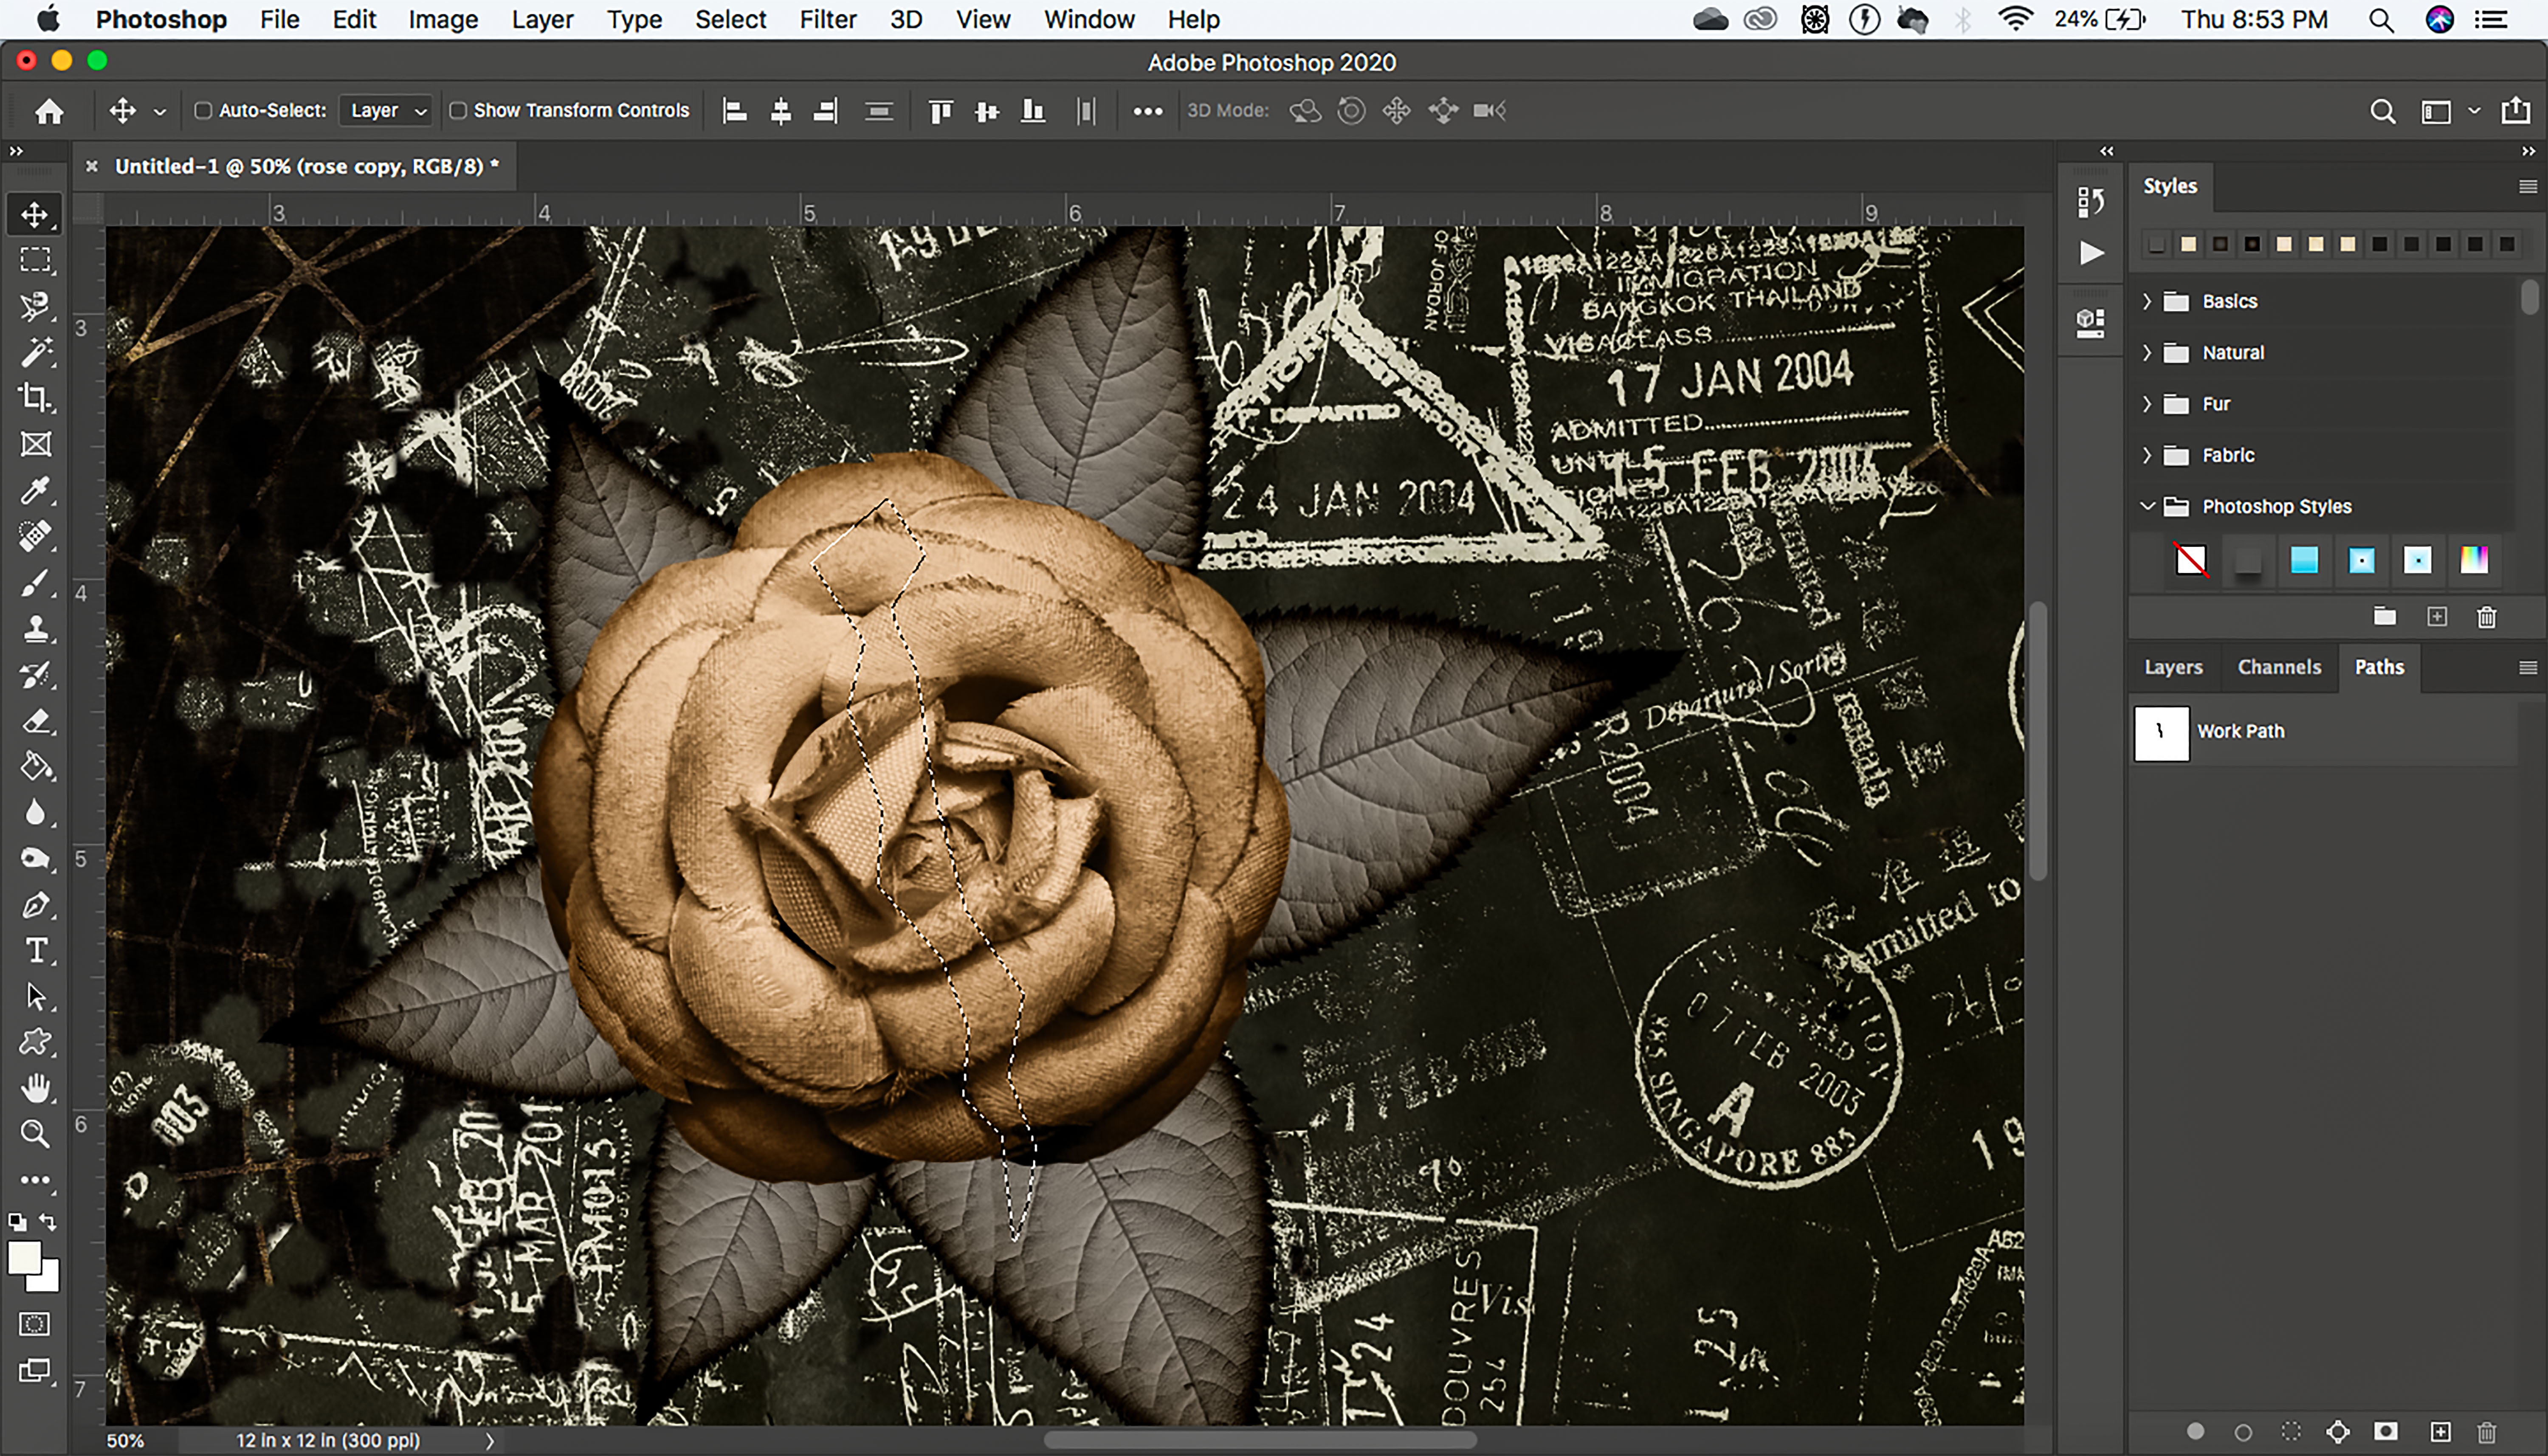Select the Zoom tool

point(35,1133)
